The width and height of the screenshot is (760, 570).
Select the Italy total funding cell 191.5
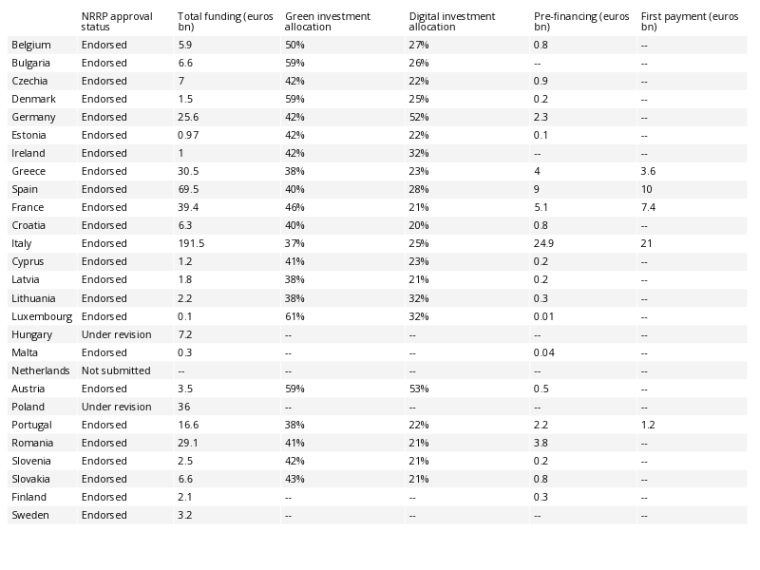[x=191, y=244]
